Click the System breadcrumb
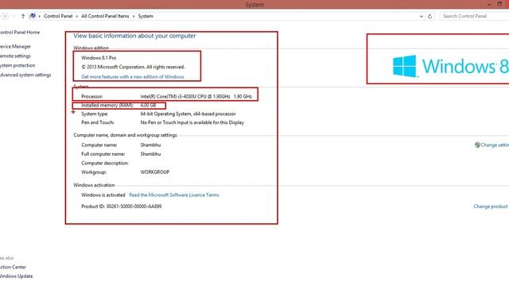Viewport: 509px width, 286px height. pyautogui.click(x=146, y=16)
